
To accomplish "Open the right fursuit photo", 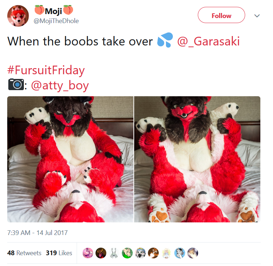I will [197, 159].
